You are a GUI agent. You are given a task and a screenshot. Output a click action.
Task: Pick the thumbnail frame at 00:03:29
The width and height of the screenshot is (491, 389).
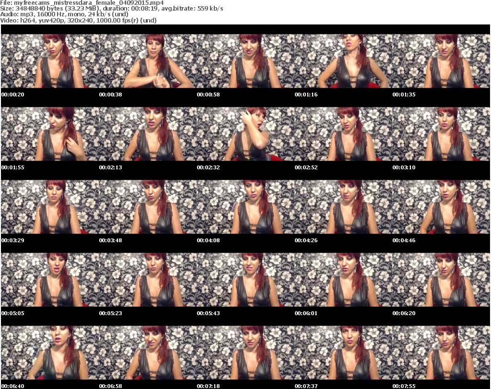(x=50, y=207)
